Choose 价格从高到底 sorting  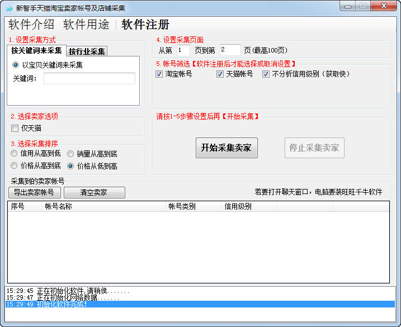14,165
